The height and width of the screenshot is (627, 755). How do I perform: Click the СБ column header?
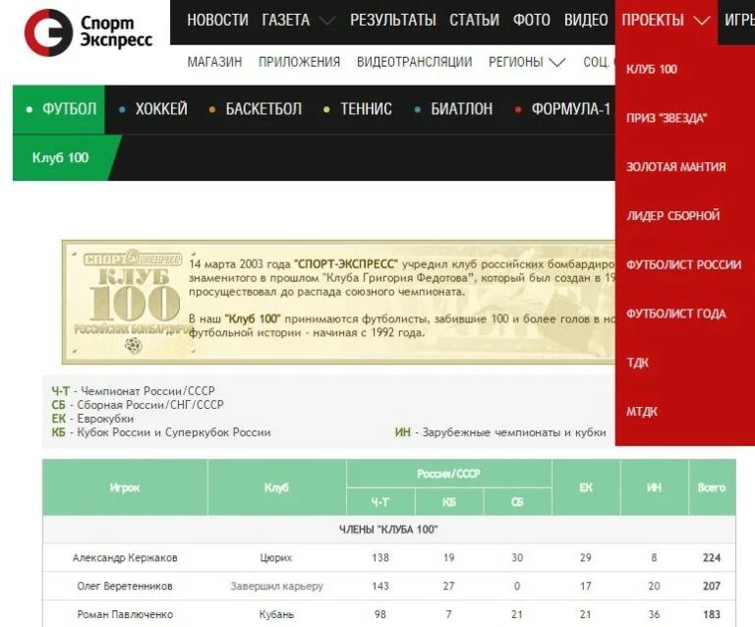click(x=517, y=502)
